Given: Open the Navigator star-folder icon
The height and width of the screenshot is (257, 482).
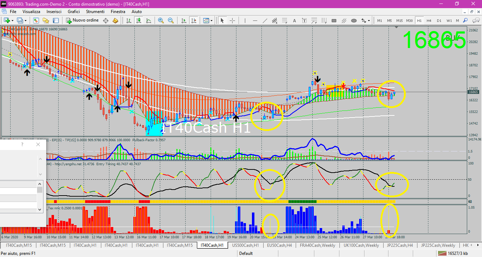Looking at the screenshot, I should tap(46, 20).
